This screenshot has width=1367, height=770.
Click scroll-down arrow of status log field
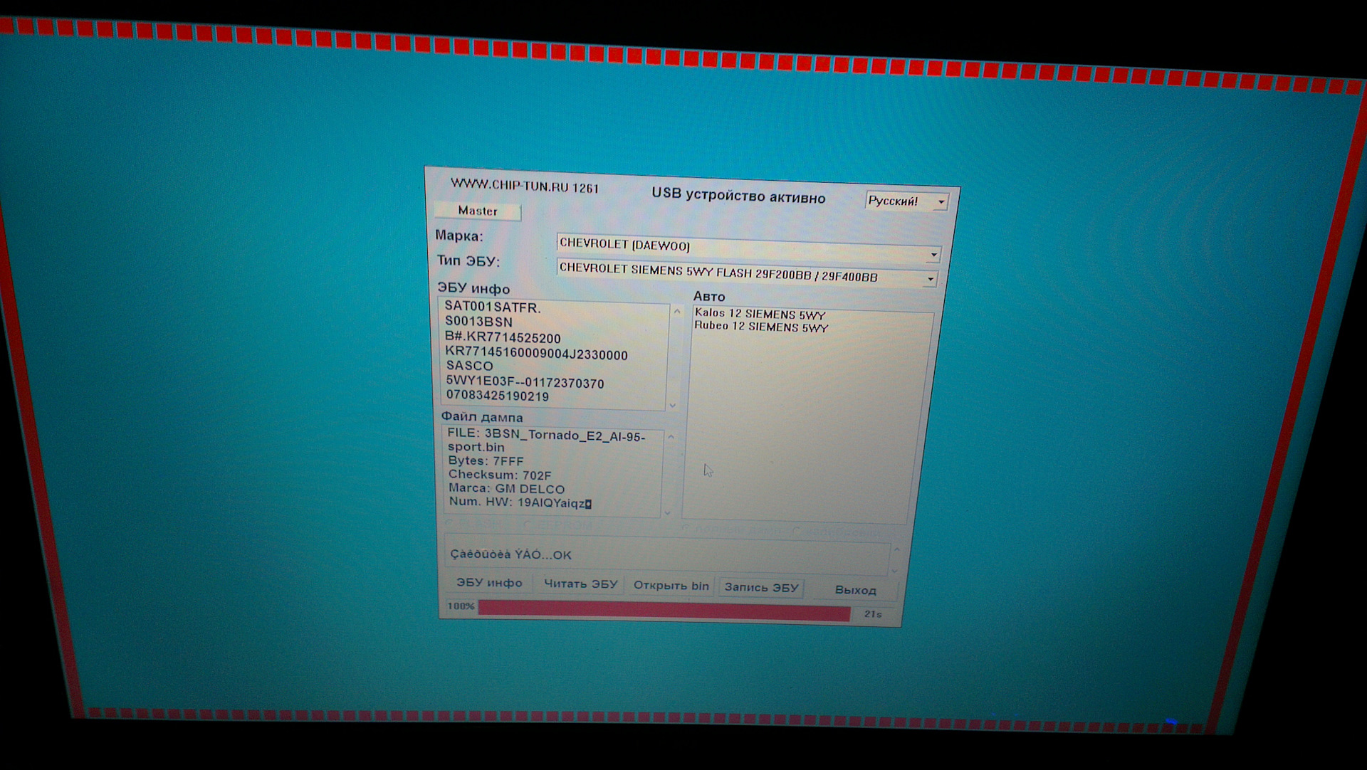click(895, 571)
